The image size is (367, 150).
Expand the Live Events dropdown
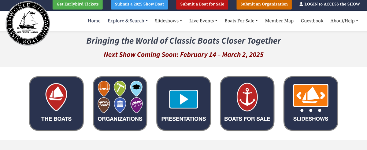coord(203,21)
